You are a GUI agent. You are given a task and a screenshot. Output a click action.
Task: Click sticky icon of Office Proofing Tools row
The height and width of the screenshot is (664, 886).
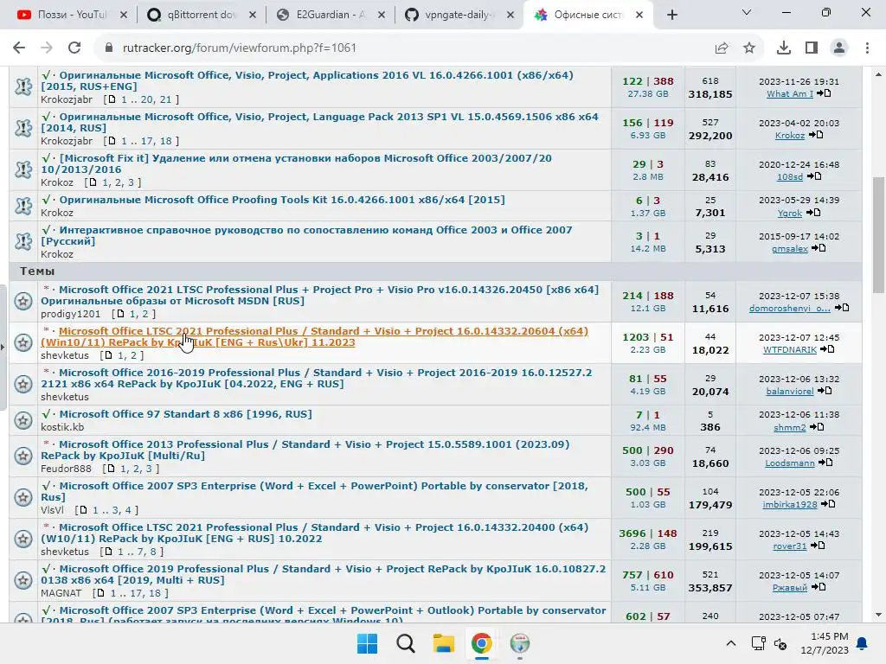pos(23,206)
